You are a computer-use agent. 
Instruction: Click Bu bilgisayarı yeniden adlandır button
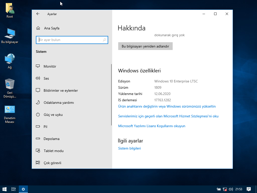tap(145, 46)
